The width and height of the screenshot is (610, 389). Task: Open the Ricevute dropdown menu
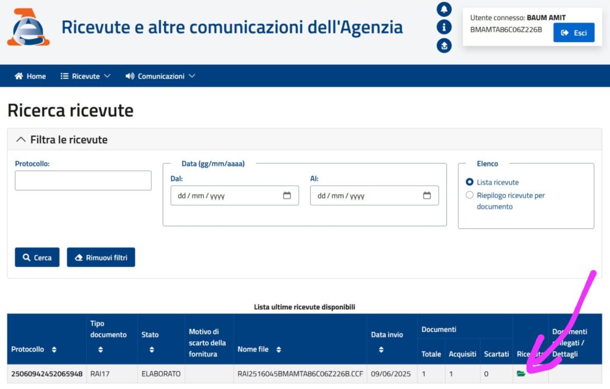[85, 76]
